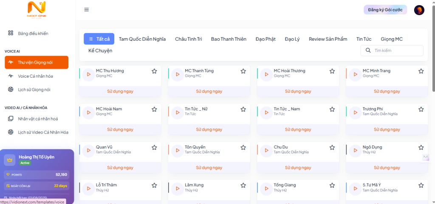
Task: Play the Ngô Dụng voice sample
Action: (x=355, y=150)
